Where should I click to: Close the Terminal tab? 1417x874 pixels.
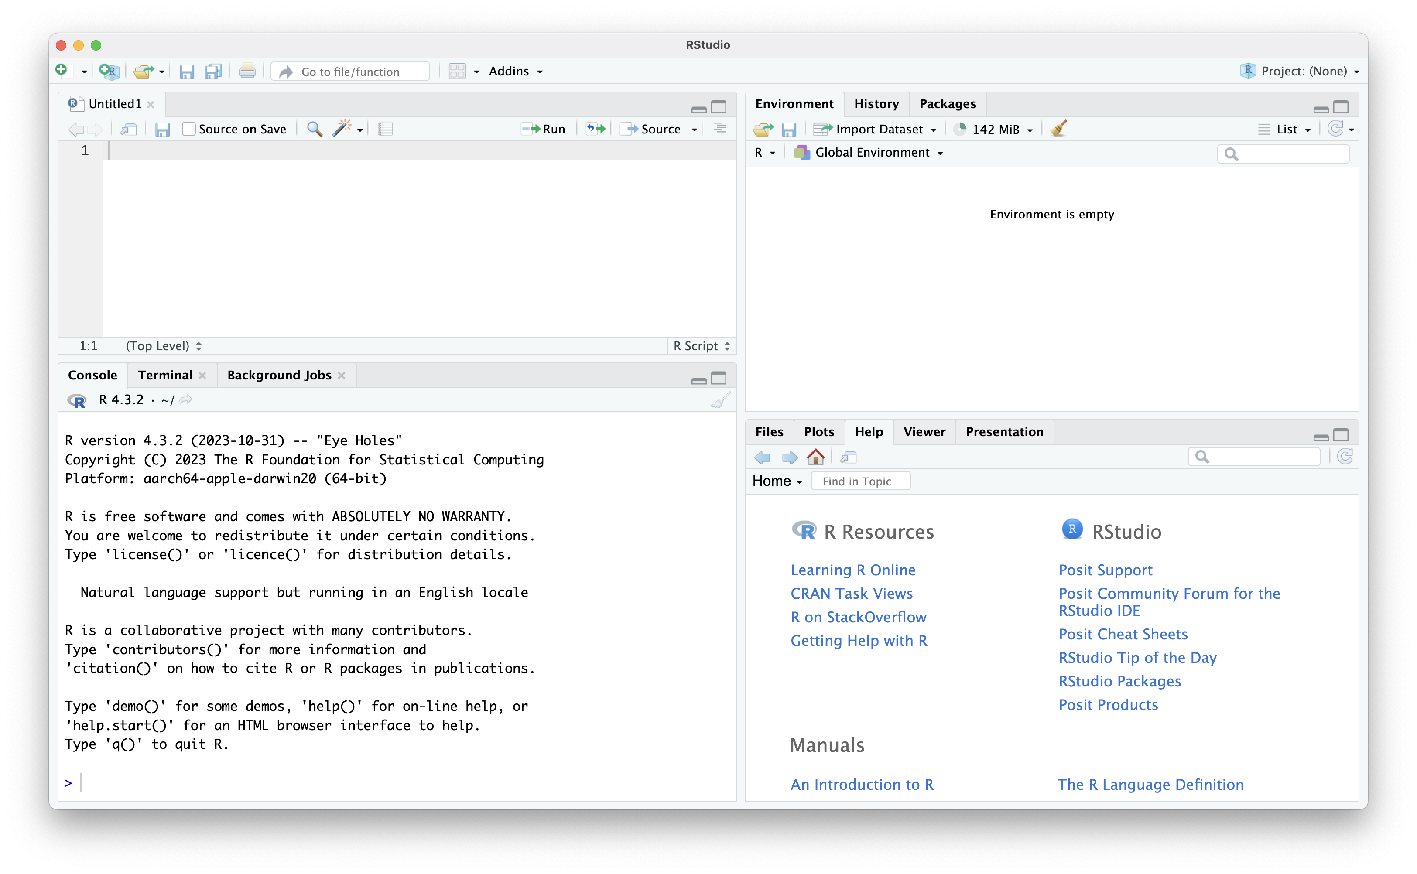(x=202, y=375)
